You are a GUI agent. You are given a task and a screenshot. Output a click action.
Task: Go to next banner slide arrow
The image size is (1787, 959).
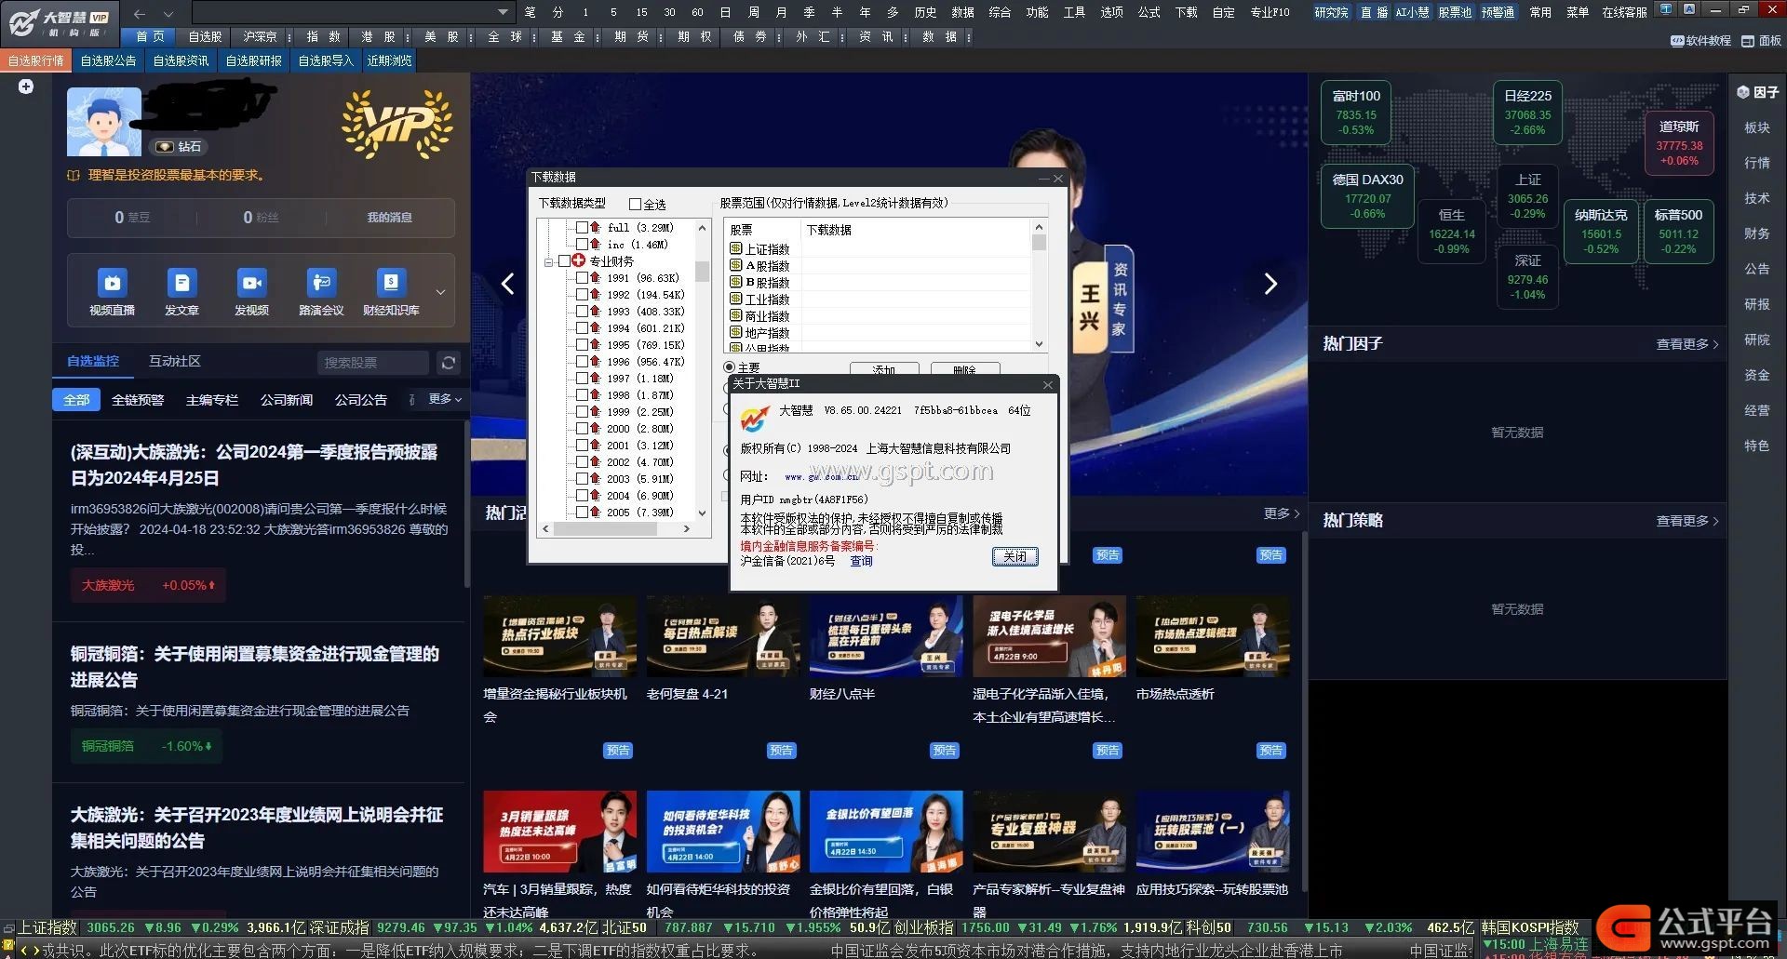click(1270, 284)
